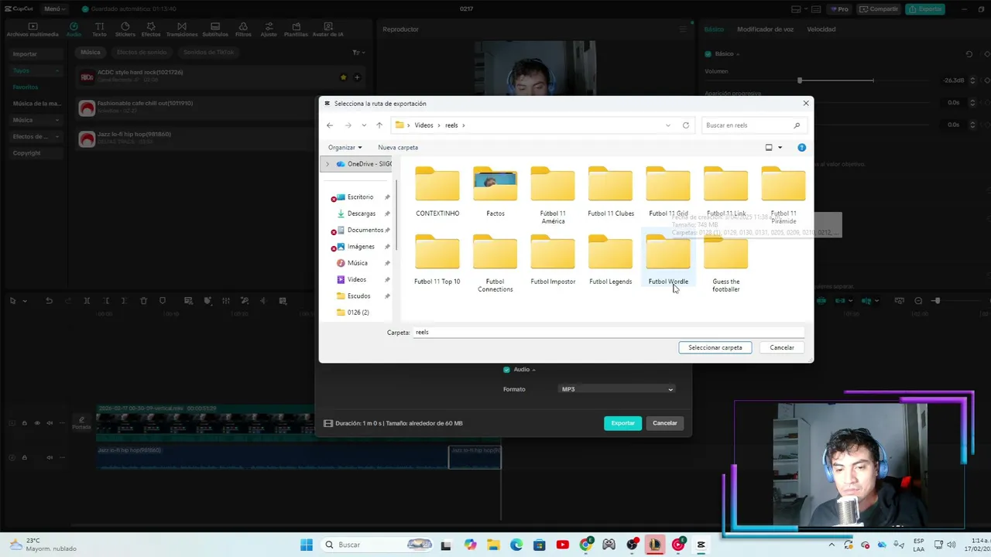The height and width of the screenshot is (557, 991).
Task: Switch to the Efectos tab
Action: click(x=151, y=29)
